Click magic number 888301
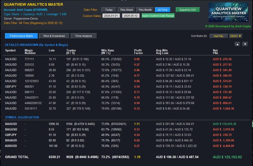Screen dimensions: 253x166 pyautogui.click(x=29, y=87)
